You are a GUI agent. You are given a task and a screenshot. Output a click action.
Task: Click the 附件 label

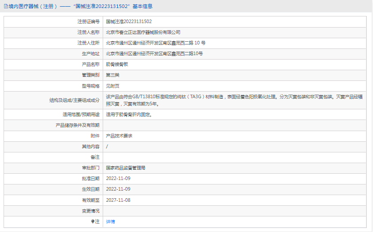point(95,136)
